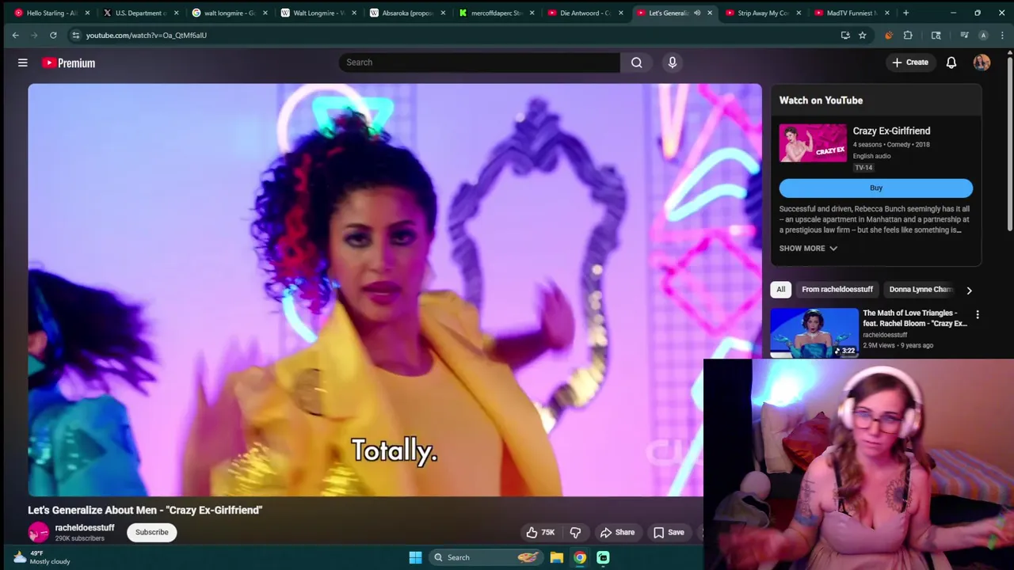The width and height of the screenshot is (1014, 570).
Task: Bookmark this page with star icon
Action: tap(862, 35)
